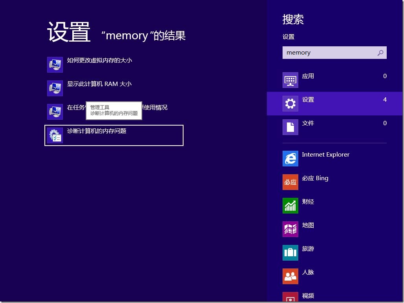This screenshot has height=303, width=404.
Task: Click the 设置 label under 搜索 heading
Action: coord(288,37)
